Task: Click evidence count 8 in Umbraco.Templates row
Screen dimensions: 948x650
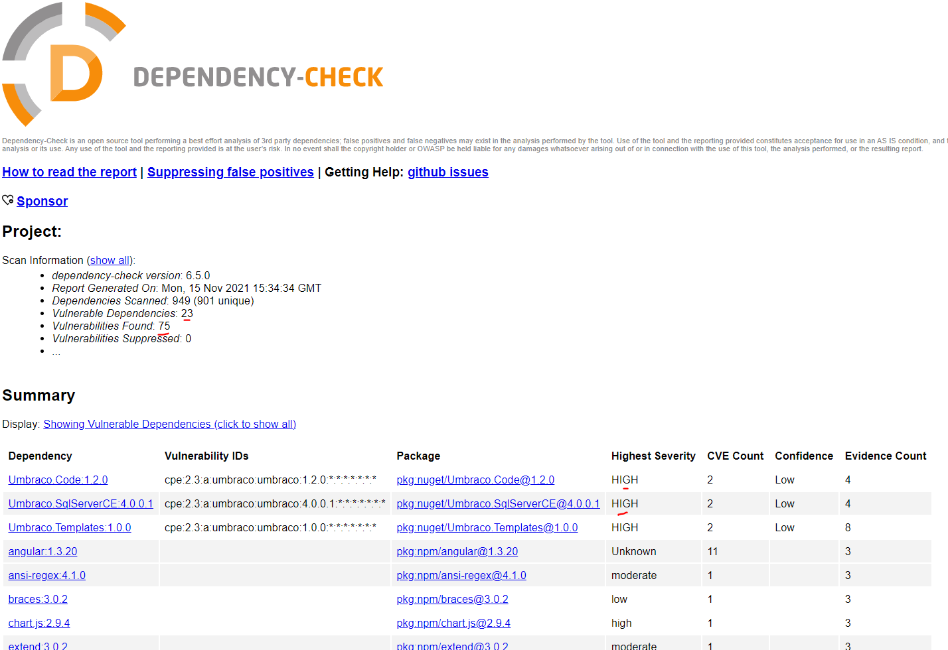Action: click(848, 527)
